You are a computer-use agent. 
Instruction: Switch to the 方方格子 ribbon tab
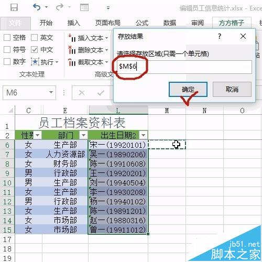(232, 23)
